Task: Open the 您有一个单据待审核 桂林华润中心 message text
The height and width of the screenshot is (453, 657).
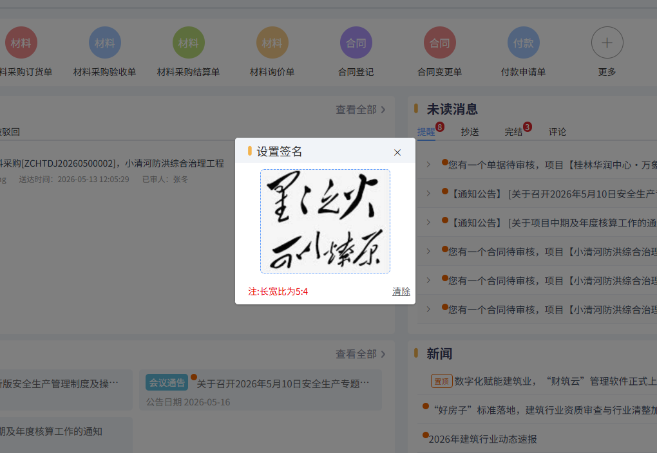Action: pyautogui.click(x=552, y=165)
